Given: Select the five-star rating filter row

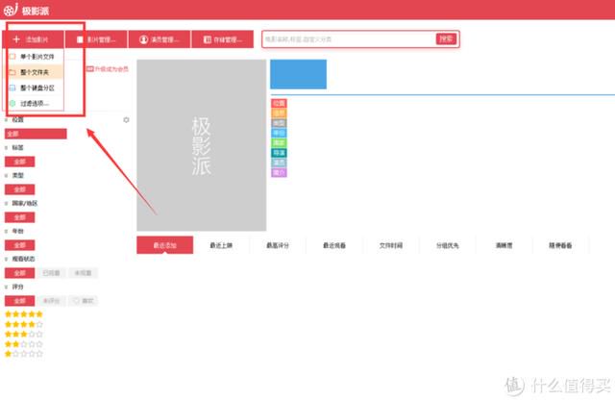Looking at the screenshot, I should (x=23, y=313).
